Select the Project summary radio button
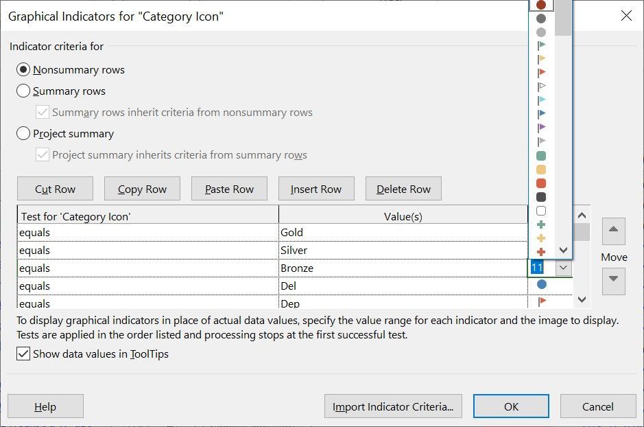Screen dimensions: 644x427 (23, 134)
